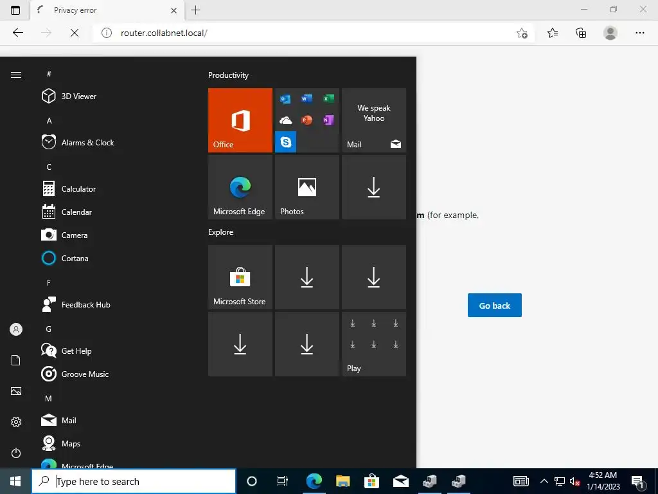Open the Mail live tile
Image resolution: width=658 pixels, height=494 pixels.
[374, 120]
